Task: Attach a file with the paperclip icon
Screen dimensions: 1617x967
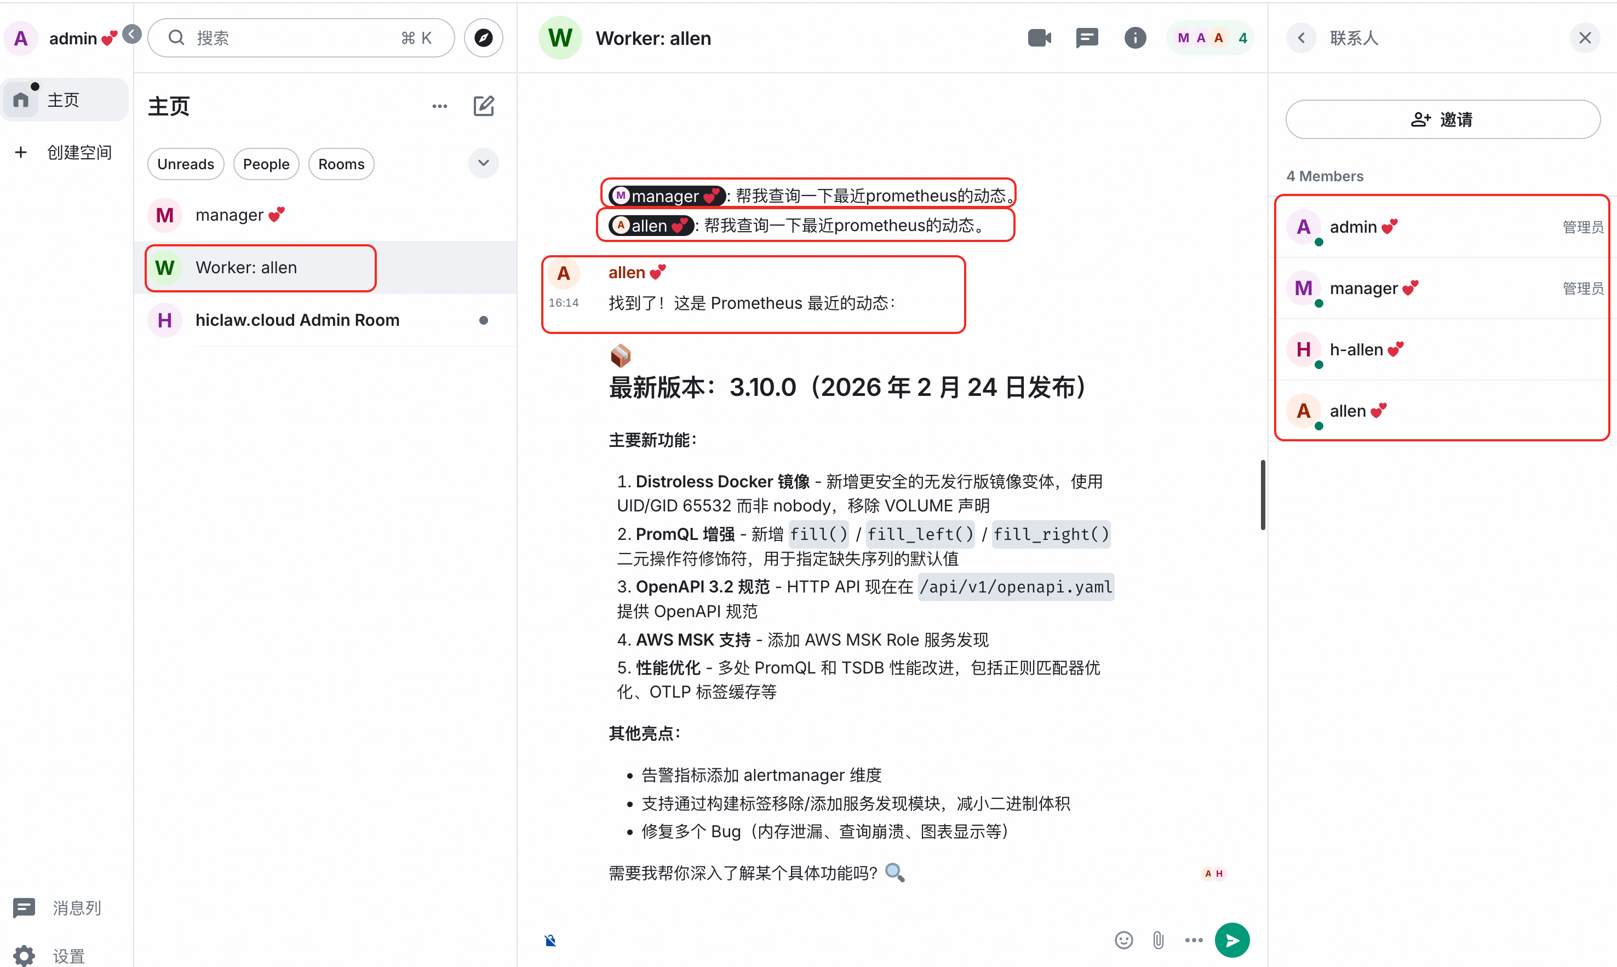Action: 1158,940
